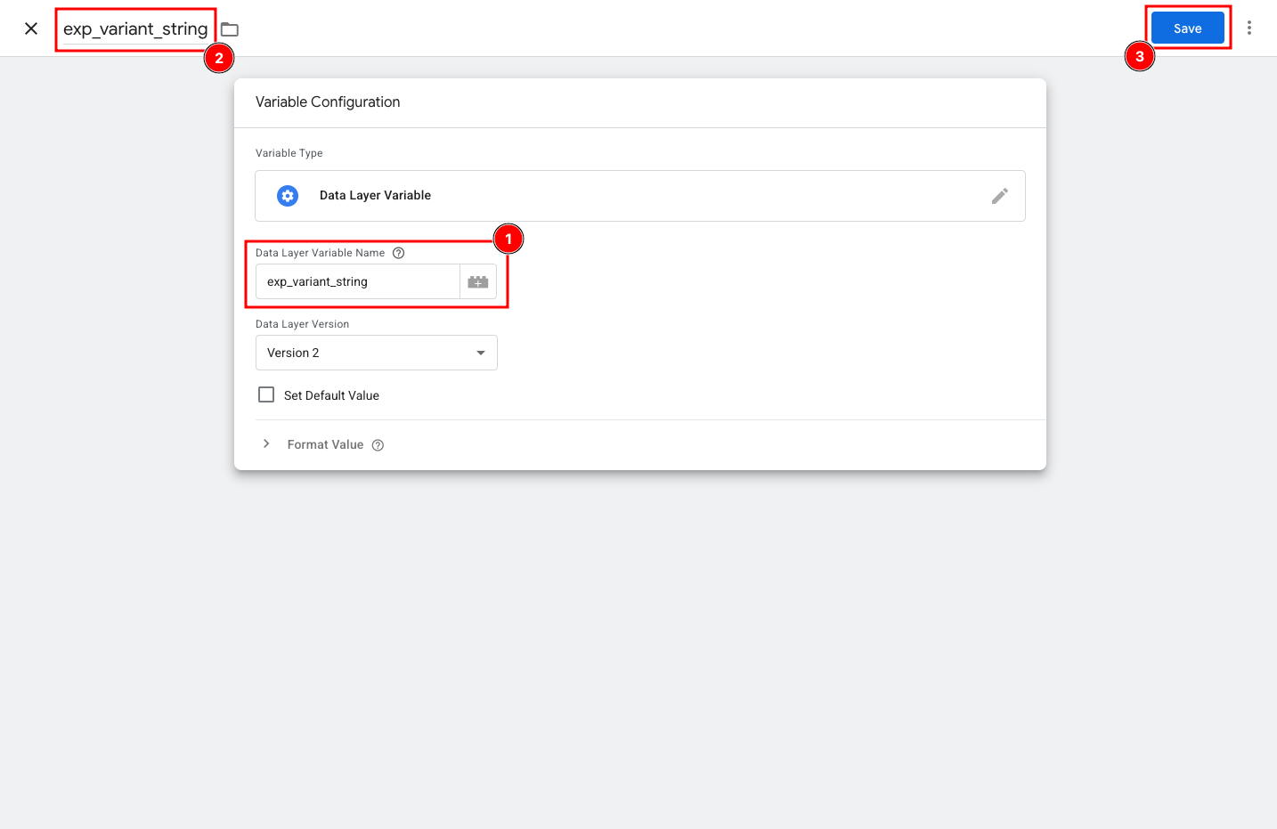Image resolution: width=1277 pixels, height=829 pixels.
Task: Expand the chevron beside Format Value
Action: [x=266, y=444]
